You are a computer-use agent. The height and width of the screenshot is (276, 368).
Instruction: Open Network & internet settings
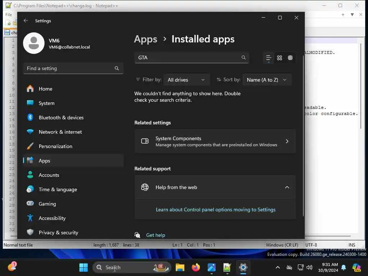[x=73, y=132]
